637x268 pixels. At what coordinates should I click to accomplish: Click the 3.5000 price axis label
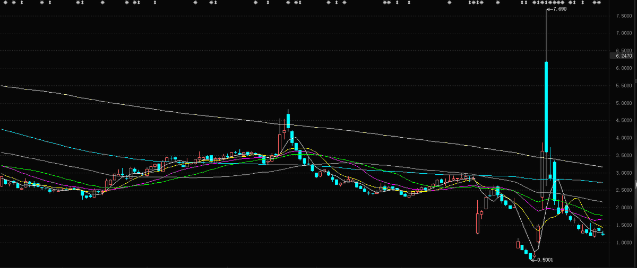[x=624, y=156]
